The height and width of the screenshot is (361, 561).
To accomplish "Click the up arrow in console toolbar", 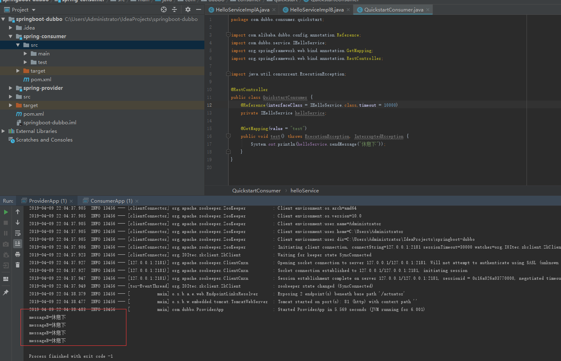I will tap(18, 212).
